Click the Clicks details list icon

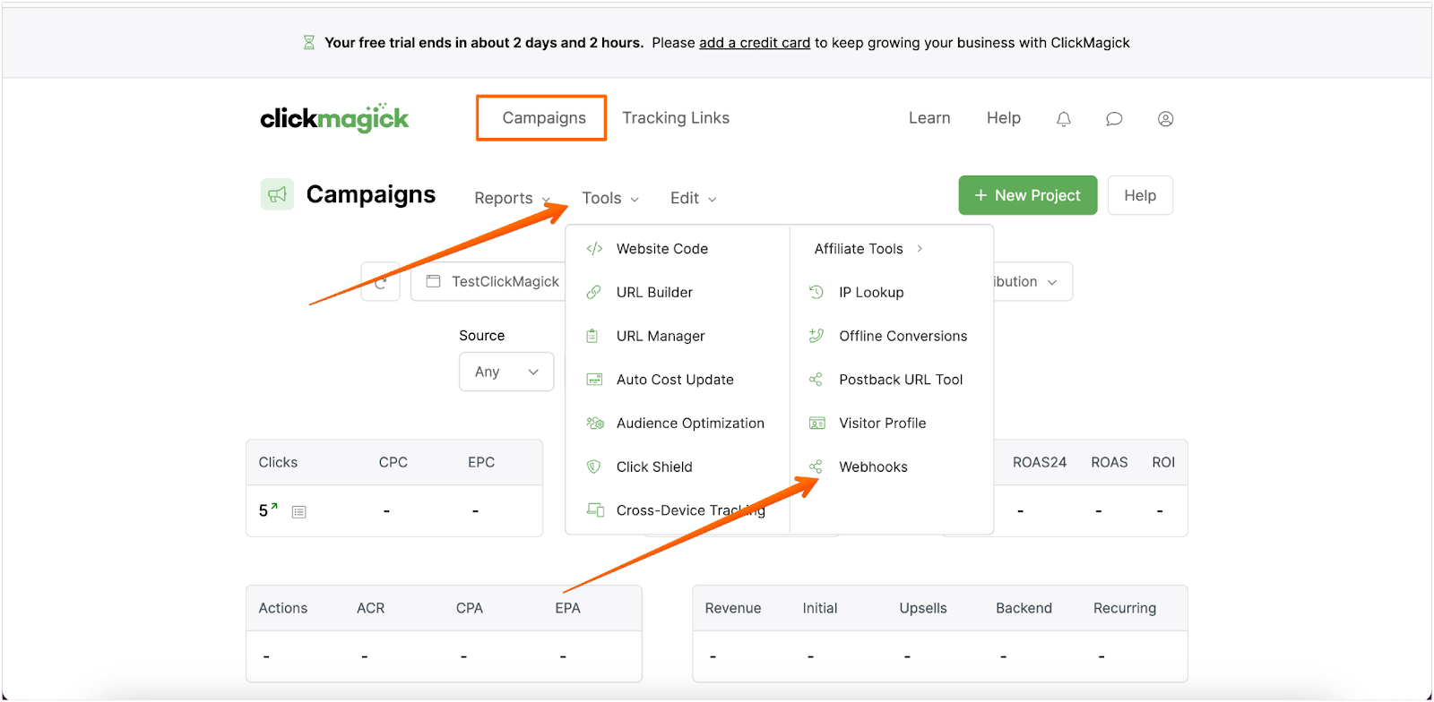[299, 512]
